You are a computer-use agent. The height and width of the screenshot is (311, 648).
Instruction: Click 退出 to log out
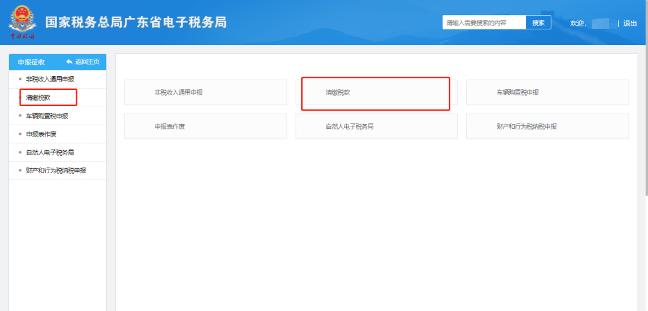(x=630, y=23)
